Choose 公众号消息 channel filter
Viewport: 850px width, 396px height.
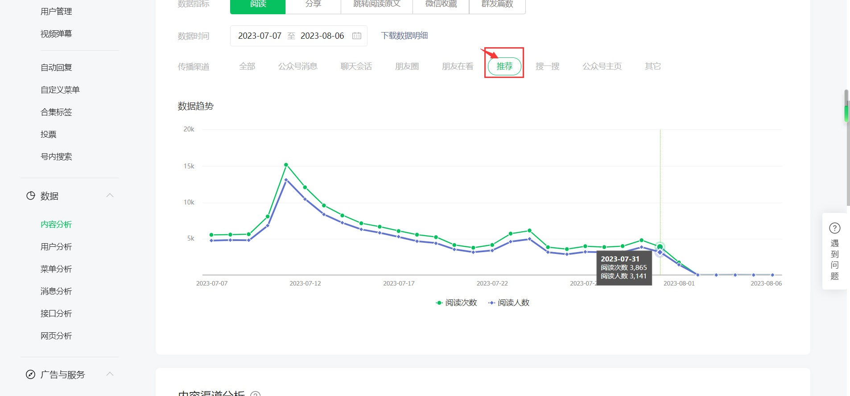click(298, 66)
